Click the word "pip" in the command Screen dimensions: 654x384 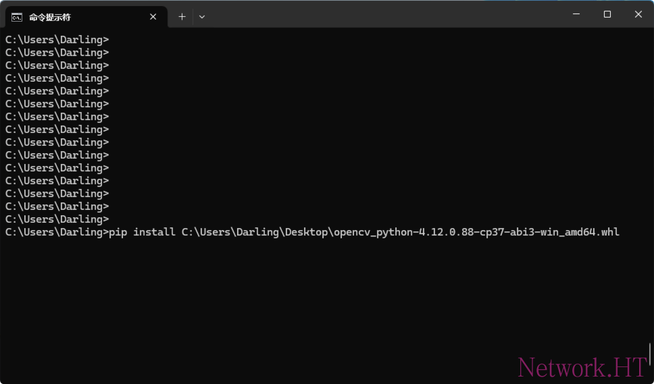pos(118,232)
